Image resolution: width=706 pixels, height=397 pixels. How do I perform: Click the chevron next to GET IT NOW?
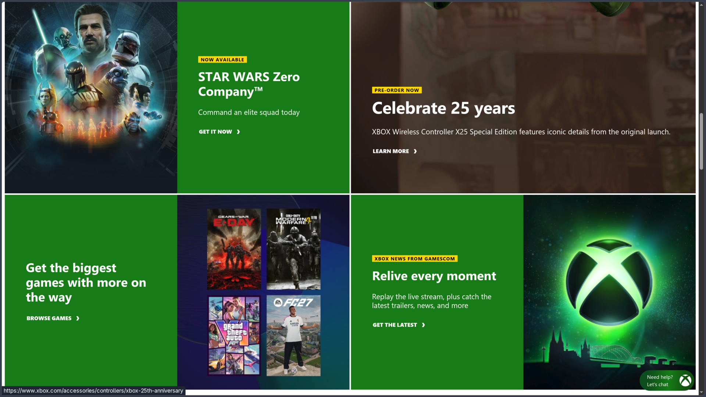coord(238,132)
